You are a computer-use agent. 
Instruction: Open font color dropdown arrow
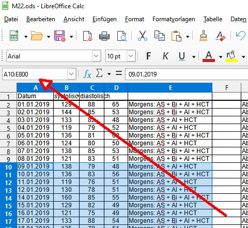[x=221, y=57]
